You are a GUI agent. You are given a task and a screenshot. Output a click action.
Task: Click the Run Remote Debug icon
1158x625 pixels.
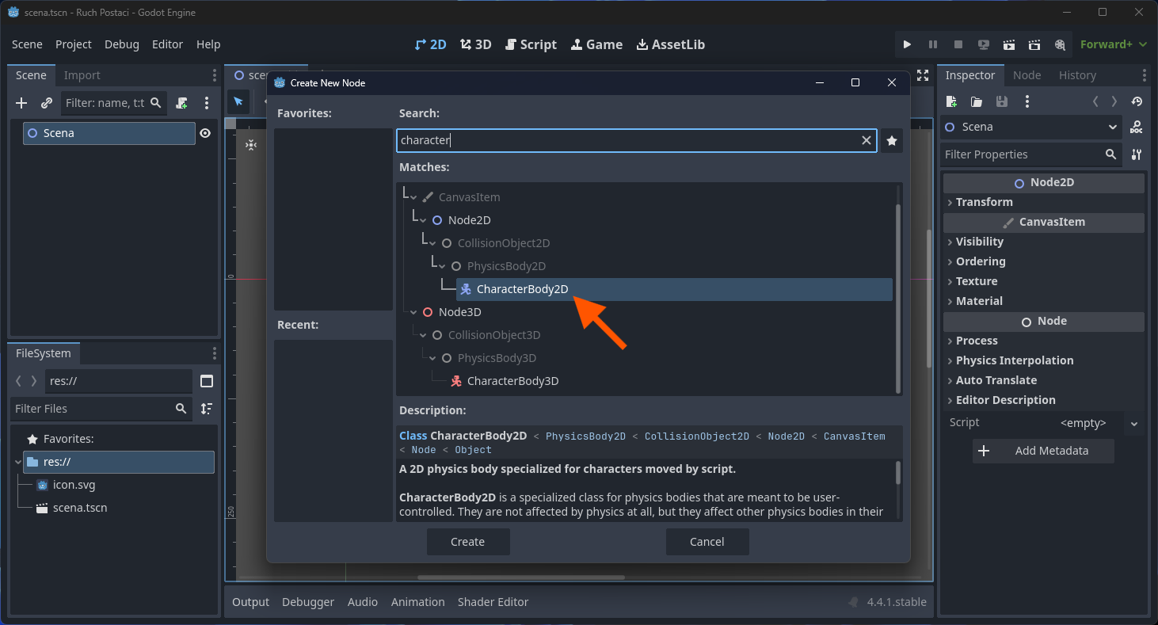[984, 44]
